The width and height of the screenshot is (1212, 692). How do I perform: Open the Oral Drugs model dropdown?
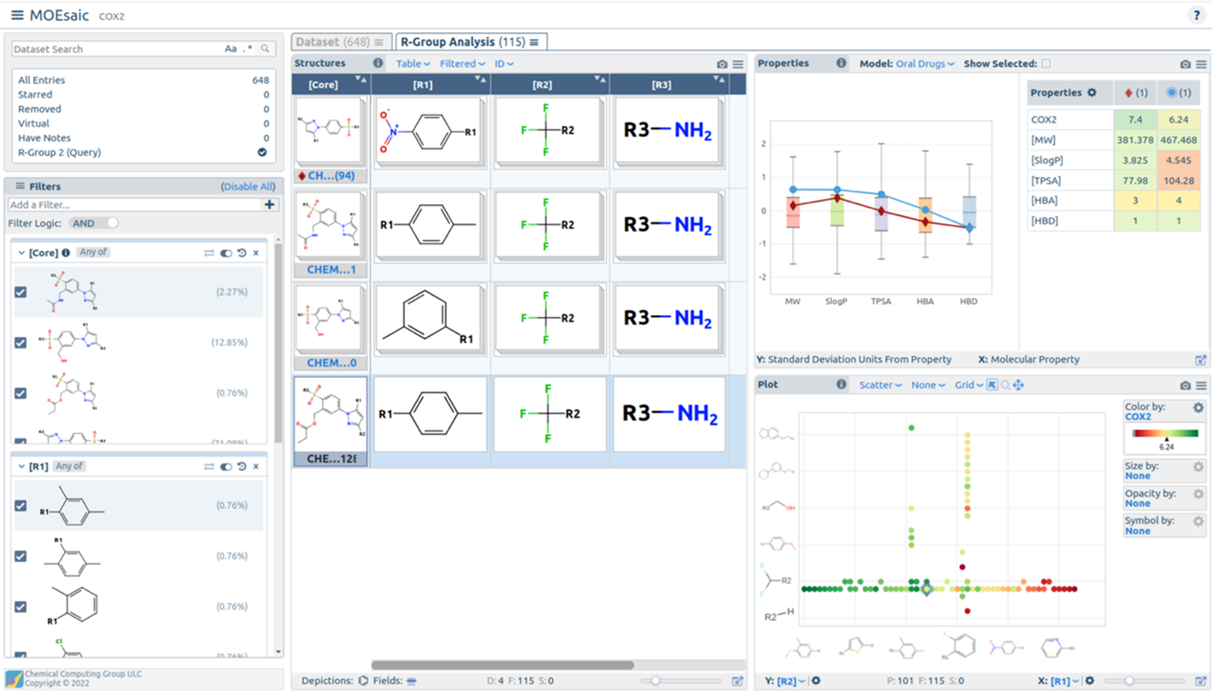[925, 64]
